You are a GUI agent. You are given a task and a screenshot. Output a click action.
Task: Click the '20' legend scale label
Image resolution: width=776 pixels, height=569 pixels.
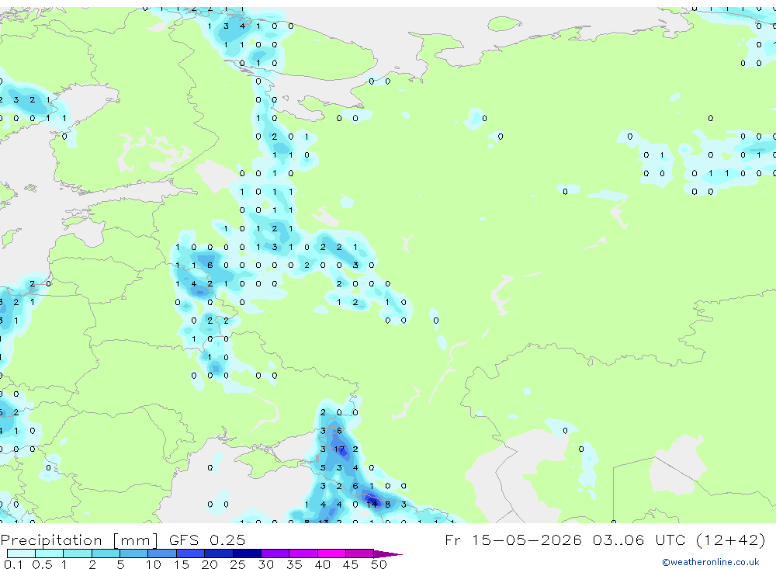(210, 564)
